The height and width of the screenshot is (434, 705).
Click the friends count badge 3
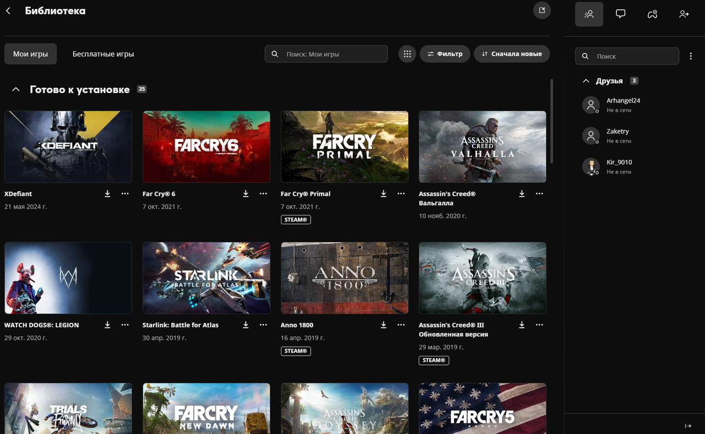point(634,81)
